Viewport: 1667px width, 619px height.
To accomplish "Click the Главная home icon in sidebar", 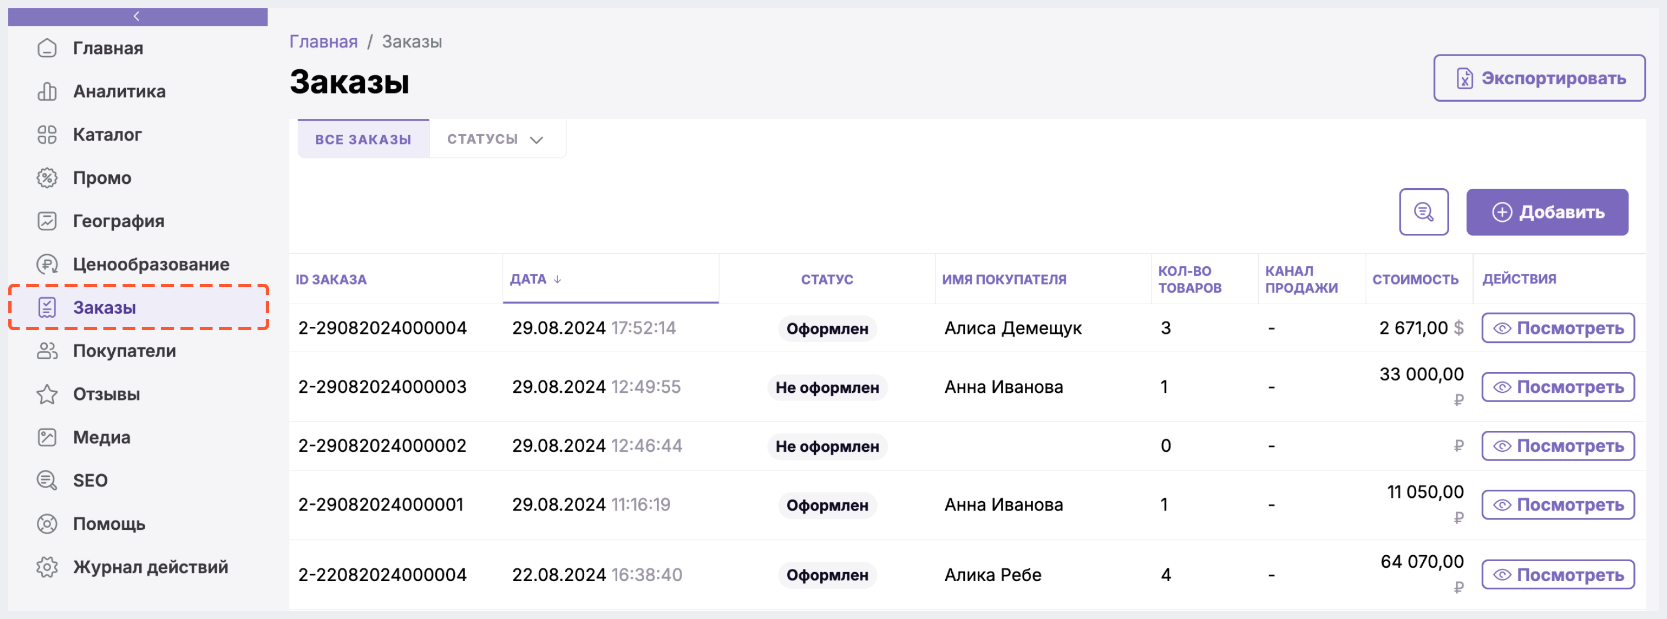I will point(47,48).
